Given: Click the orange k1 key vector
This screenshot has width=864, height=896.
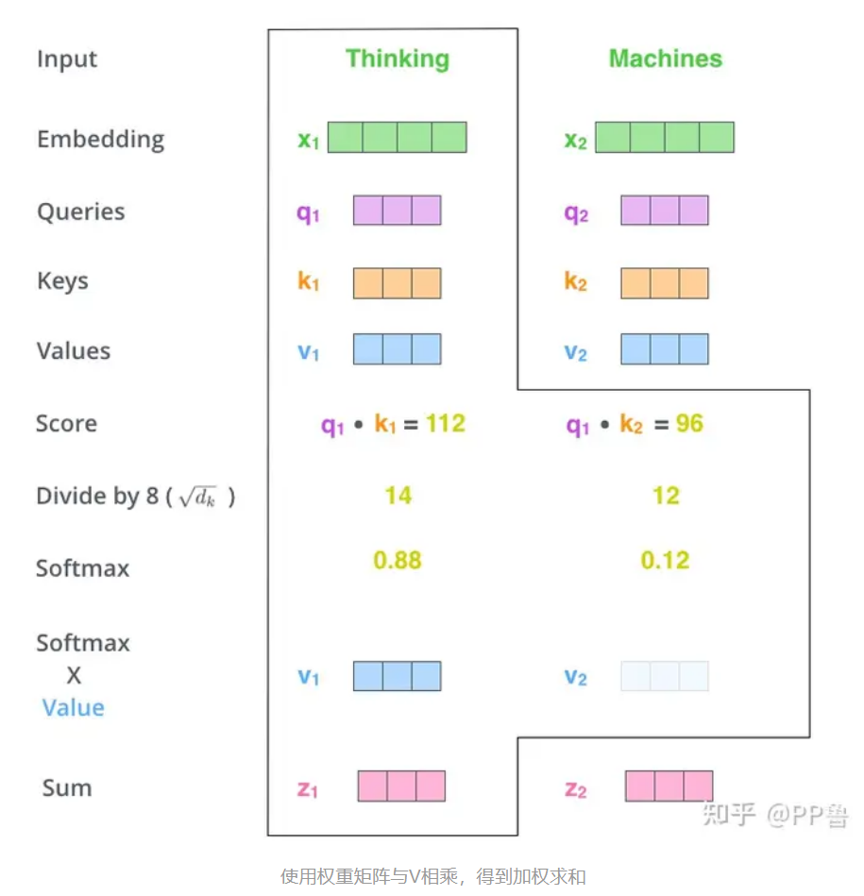Looking at the screenshot, I should pos(398,283).
